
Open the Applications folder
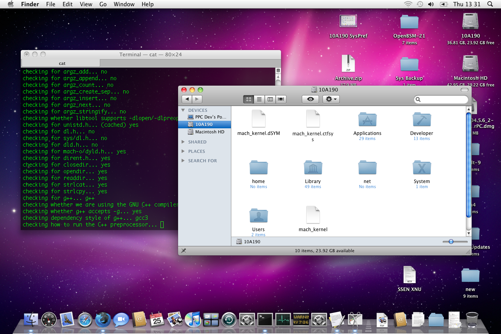(x=367, y=121)
